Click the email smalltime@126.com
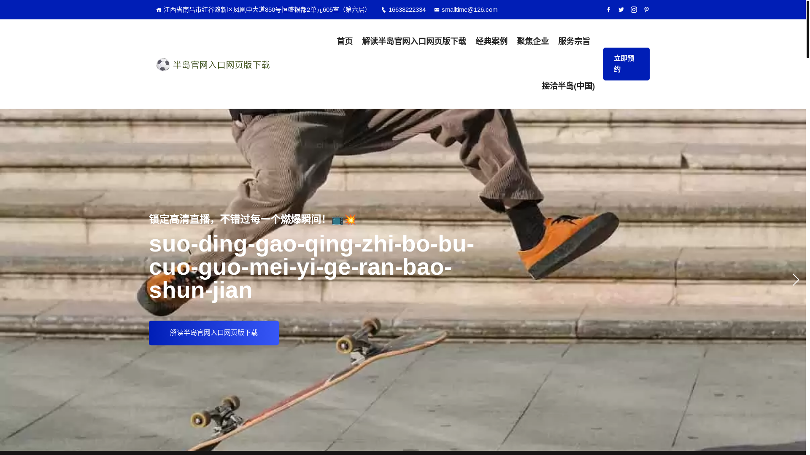The image size is (810, 455). pyautogui.click(x=470, y=10)
